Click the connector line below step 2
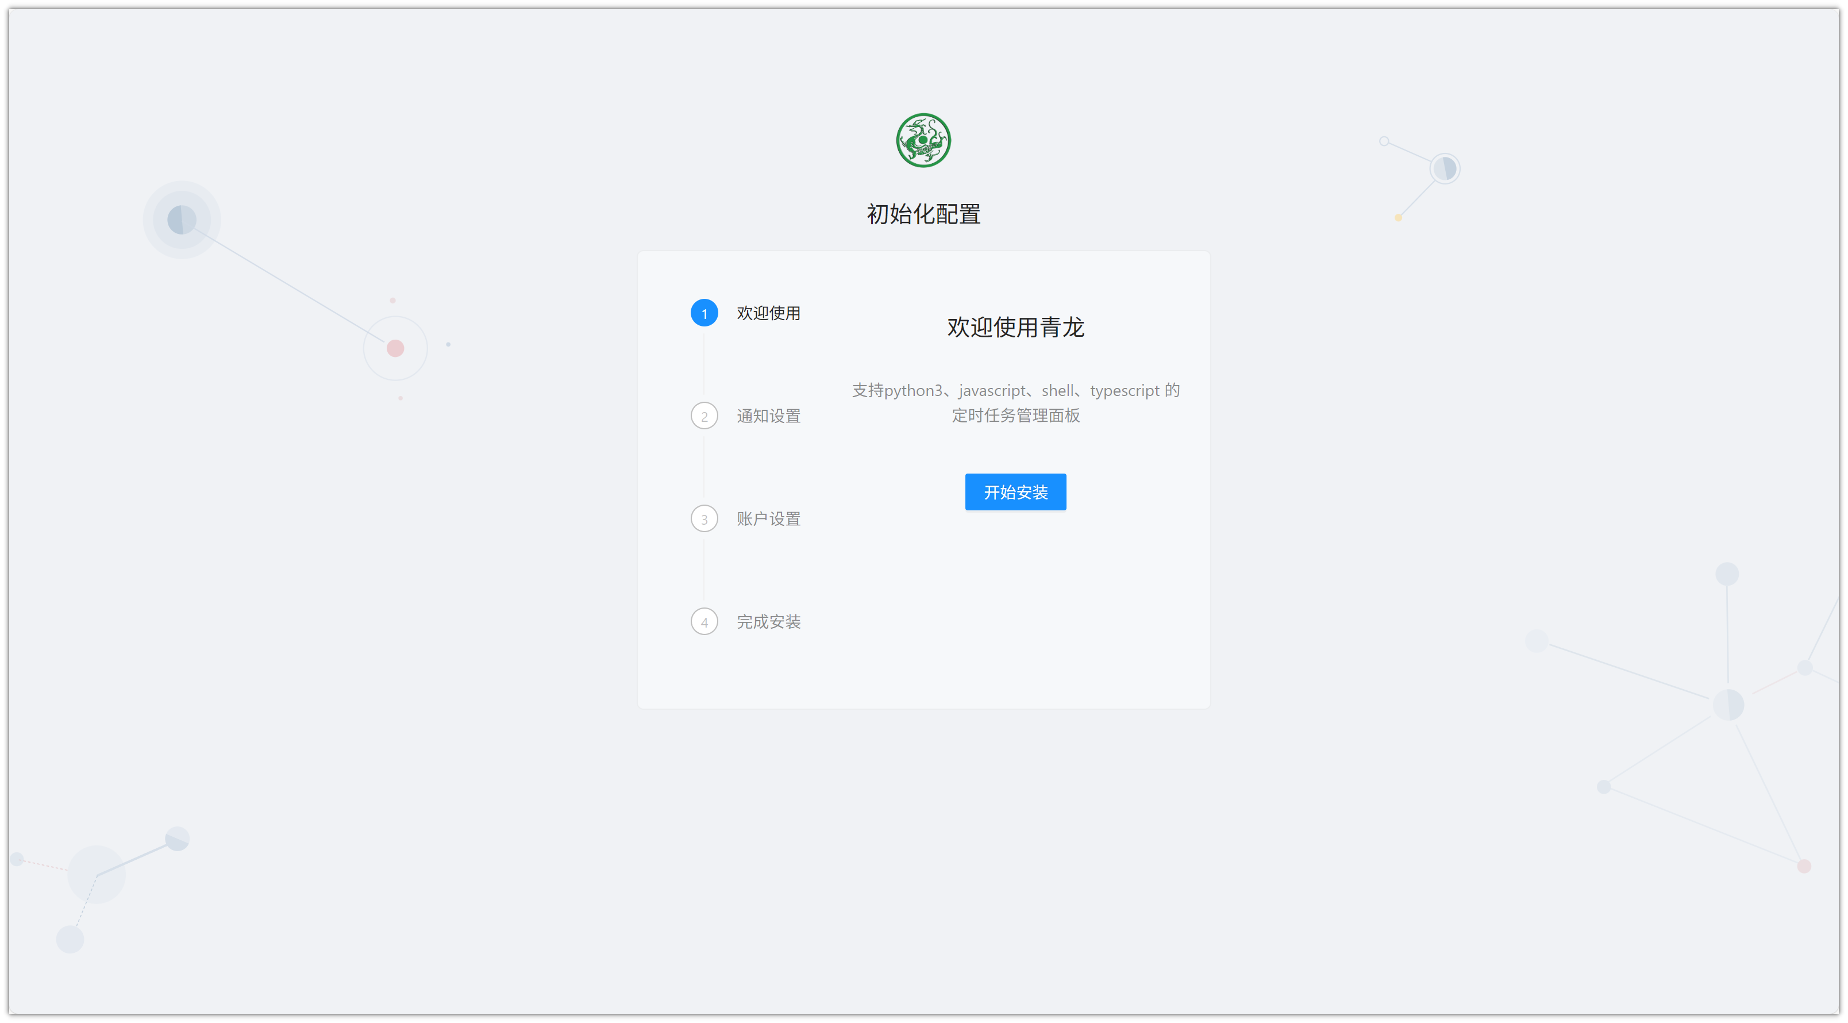The image size is (1848, 1023). click(704, 467)
